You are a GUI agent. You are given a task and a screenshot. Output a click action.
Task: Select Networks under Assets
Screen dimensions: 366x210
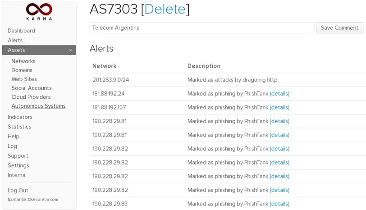tap(23, 61)
